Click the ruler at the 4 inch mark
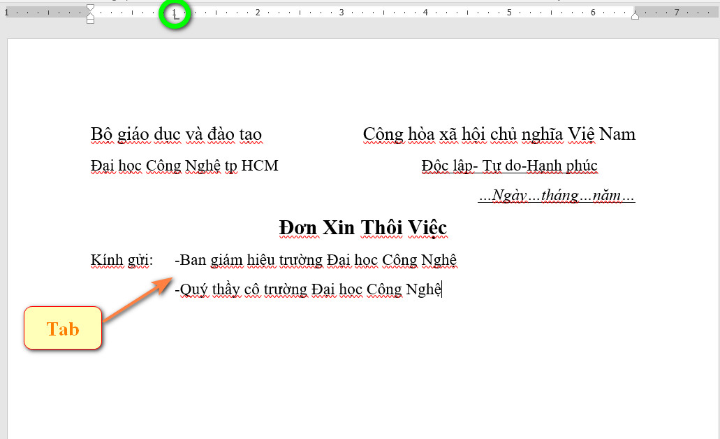This screenshot has width=720, height=439. (425, 13)
